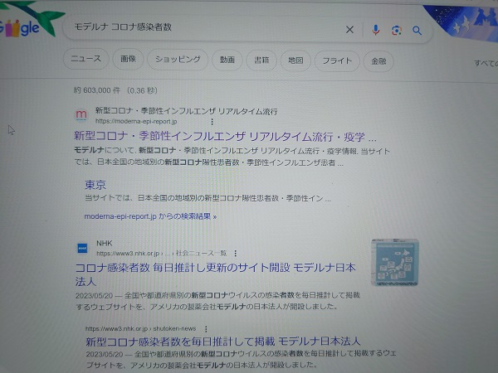Open options menu for moderna-epi-report result
The image size is (498, 373).
(212, 122)
